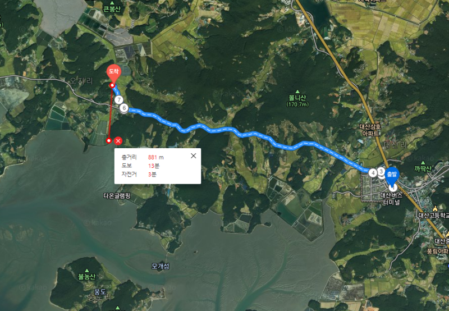Viewport: 449px width, 311px height.
Task: Click the 대산고등학교 school label
Action: [433, 216]
